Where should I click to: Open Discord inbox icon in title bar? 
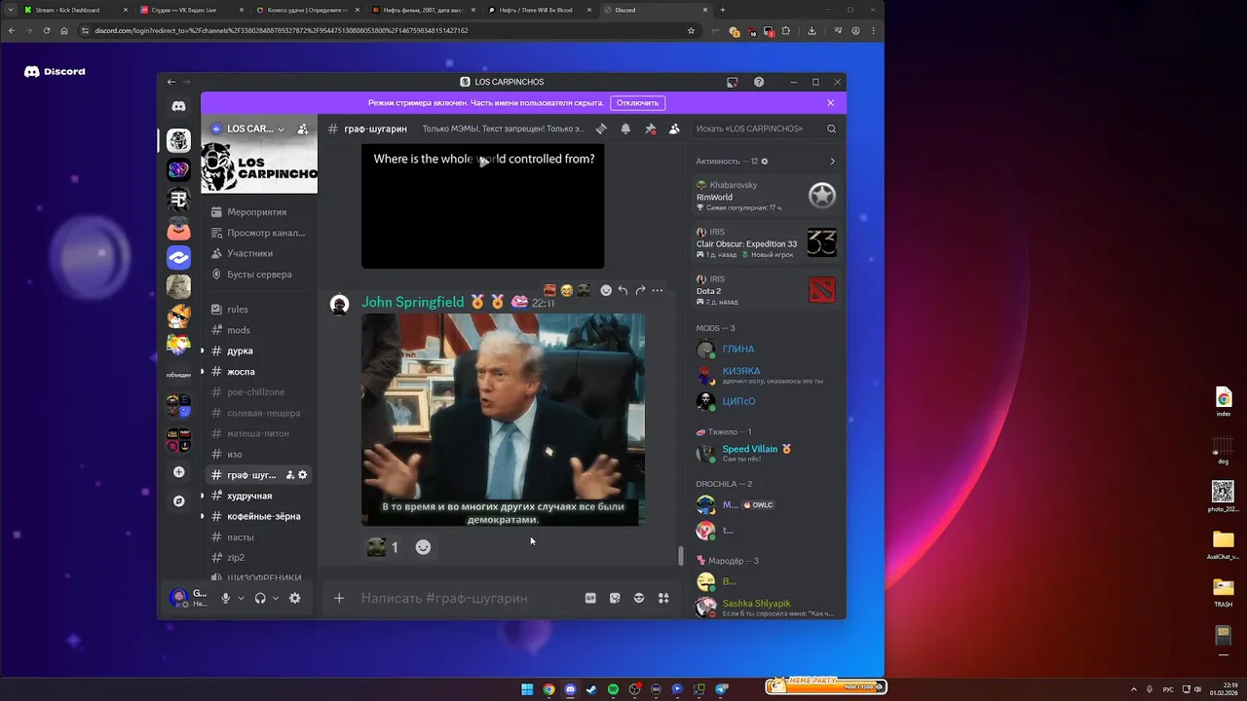733,82
